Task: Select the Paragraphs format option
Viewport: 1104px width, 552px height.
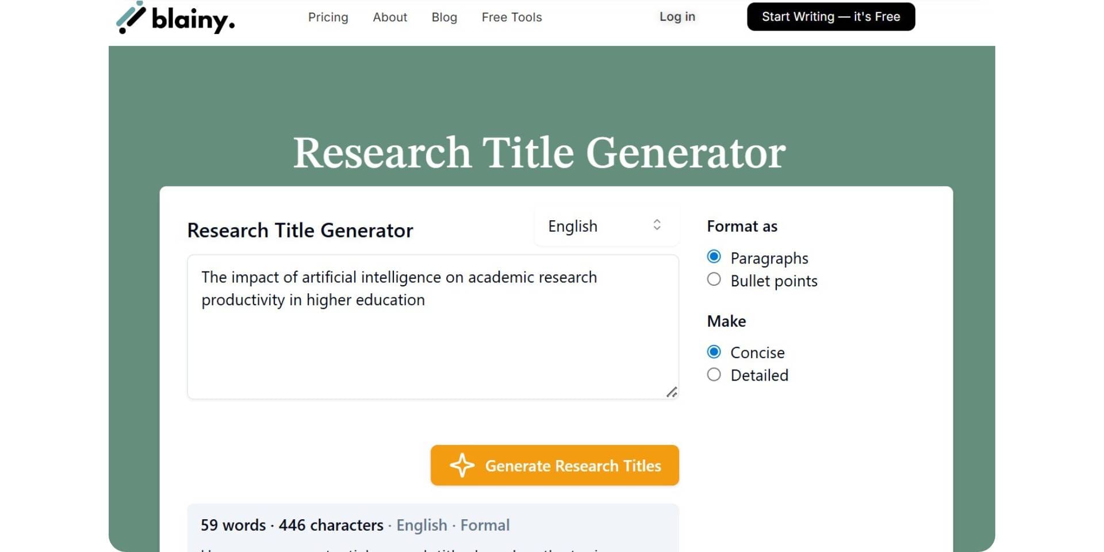Action: pyautogui.click(x=714, y=257)
